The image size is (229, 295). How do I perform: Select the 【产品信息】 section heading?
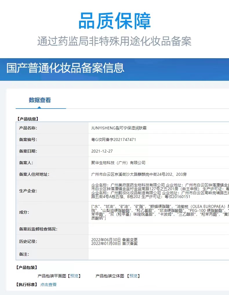[x=28, y=119]
